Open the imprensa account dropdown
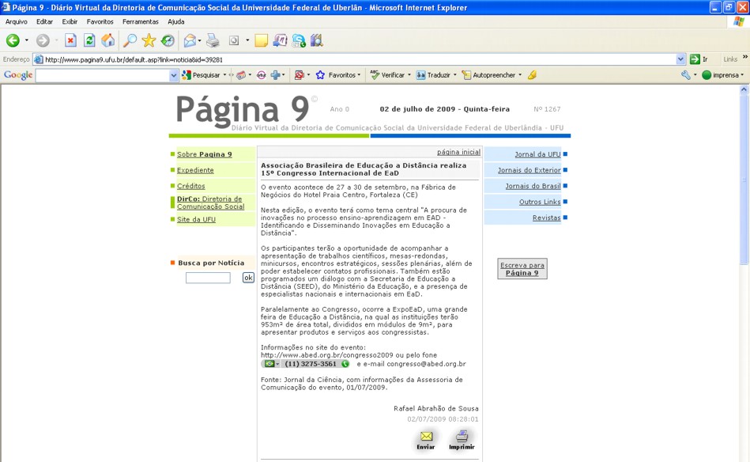The image size is (750, 462). pos(742,75)
